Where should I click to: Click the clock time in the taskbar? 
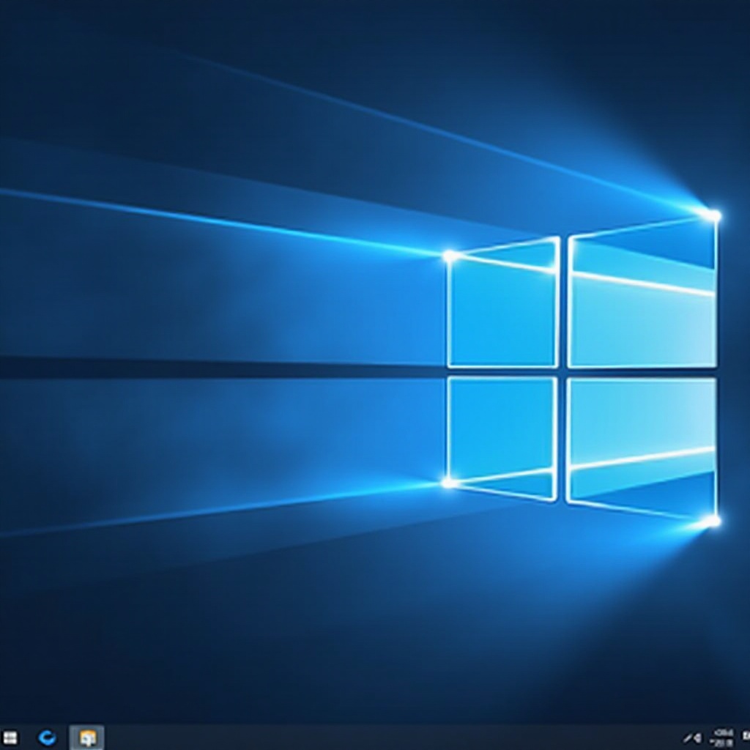pos(725,732)
